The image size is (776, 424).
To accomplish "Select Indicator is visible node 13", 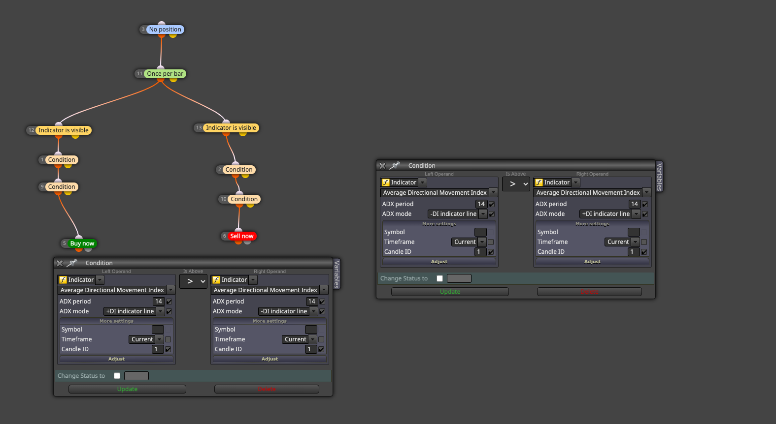I will tap(231, 128).
